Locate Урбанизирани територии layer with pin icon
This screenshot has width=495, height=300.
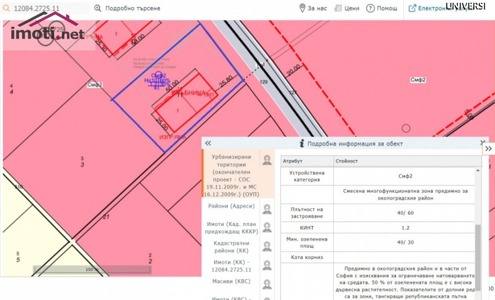[267, 160]
